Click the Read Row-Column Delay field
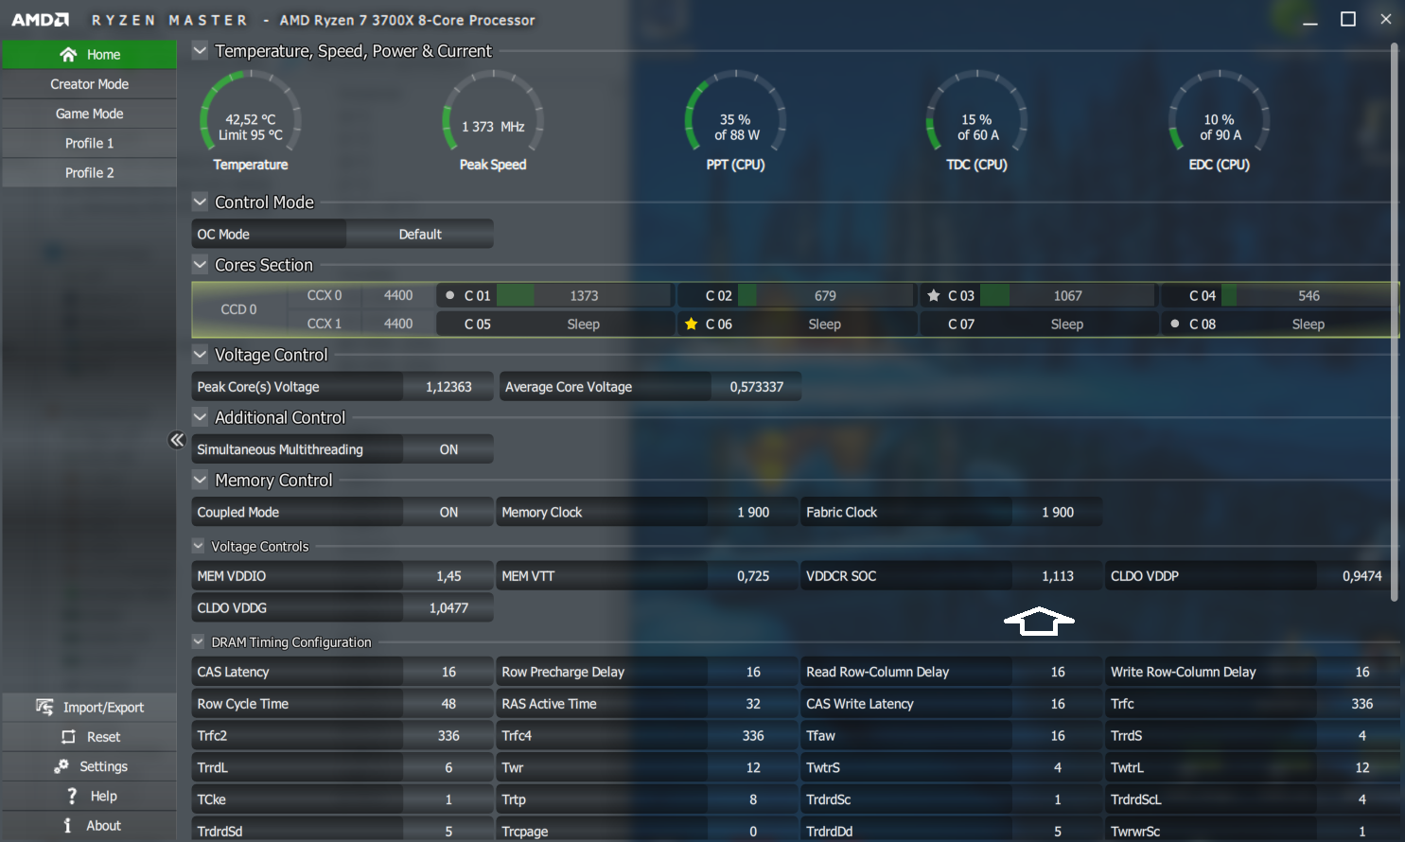The width and height of the screenshot is (1405, 842). [x=952, y=672]
